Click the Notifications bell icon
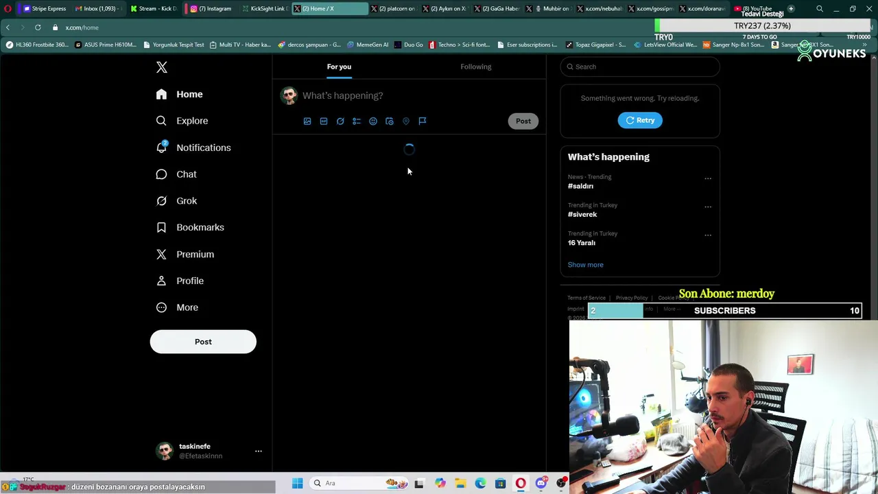878x494 pixels. coord(161,148)
